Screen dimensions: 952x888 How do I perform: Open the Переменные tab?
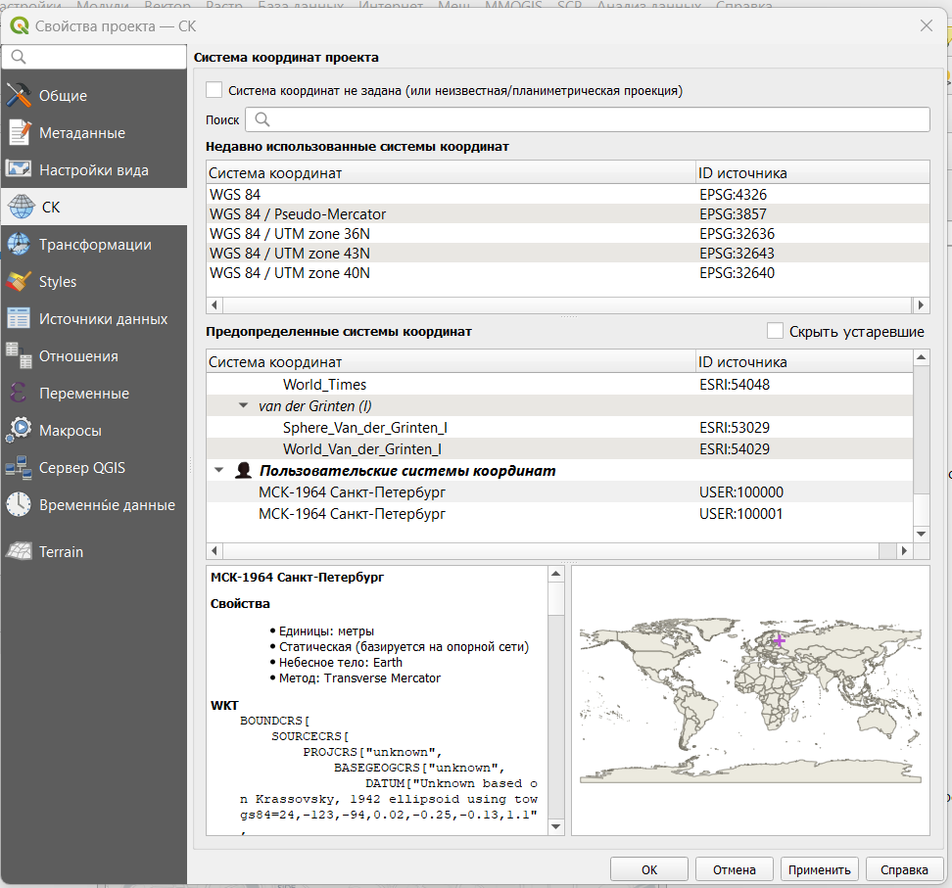coord(94,393)
